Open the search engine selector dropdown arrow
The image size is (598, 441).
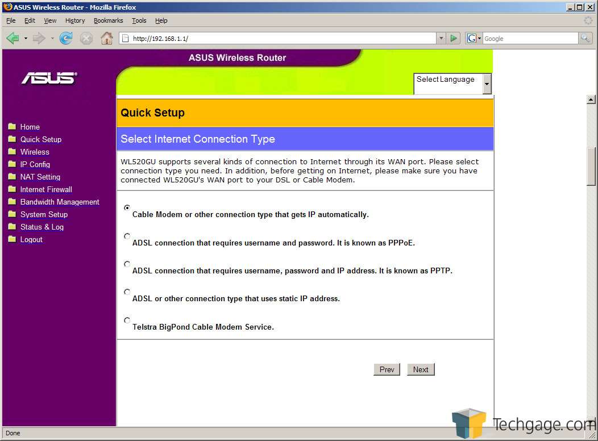point(479,38)
